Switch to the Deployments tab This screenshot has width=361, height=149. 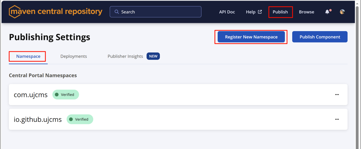tap(74, 56)
